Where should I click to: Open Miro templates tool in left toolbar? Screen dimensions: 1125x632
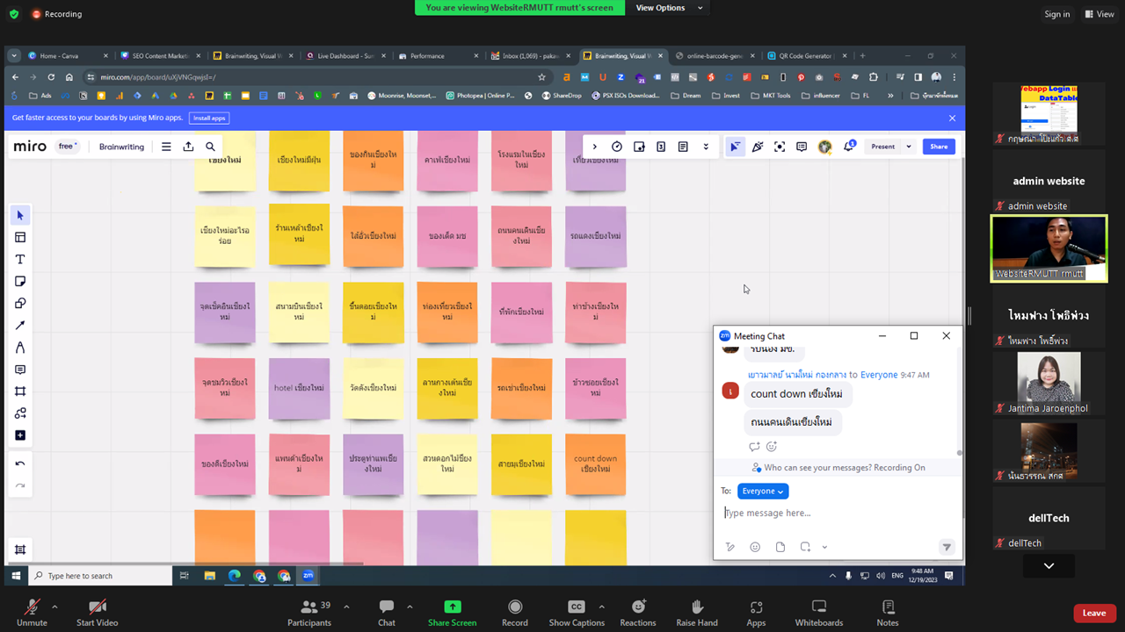[20, 237]
